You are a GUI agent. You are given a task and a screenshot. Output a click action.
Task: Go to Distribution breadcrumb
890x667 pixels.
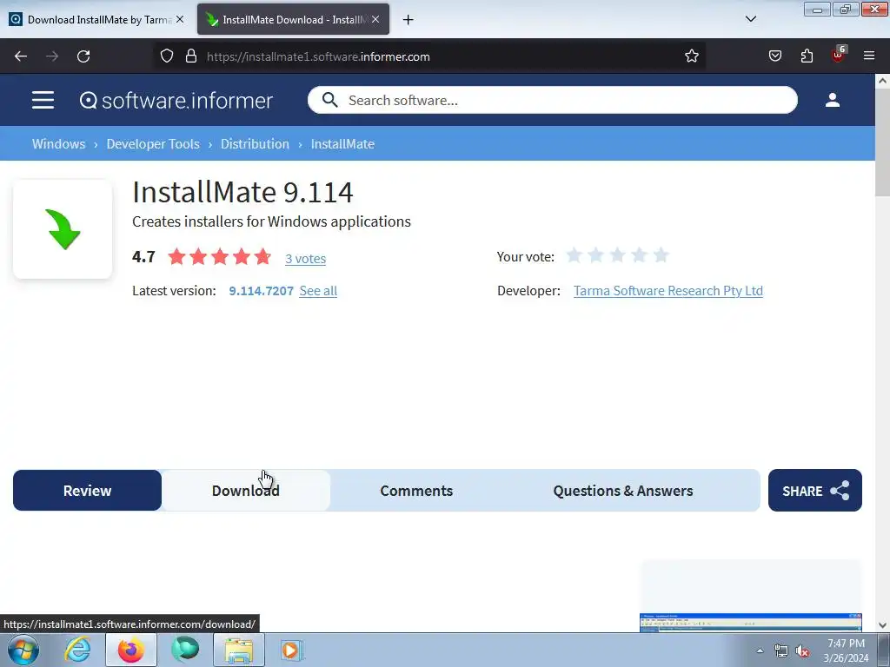pyautogui.click(x=255, y=144)
